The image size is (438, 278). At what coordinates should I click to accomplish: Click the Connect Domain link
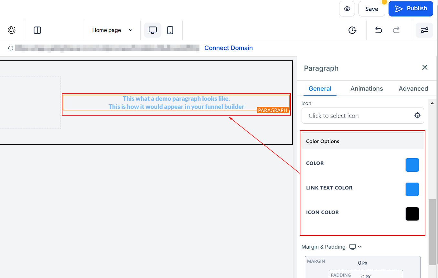(229, 48)
